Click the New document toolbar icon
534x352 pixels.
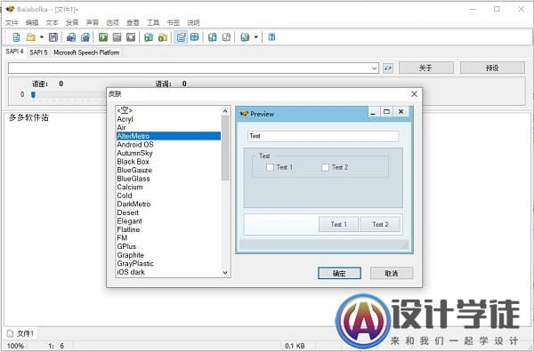click(x=16, y=37)
